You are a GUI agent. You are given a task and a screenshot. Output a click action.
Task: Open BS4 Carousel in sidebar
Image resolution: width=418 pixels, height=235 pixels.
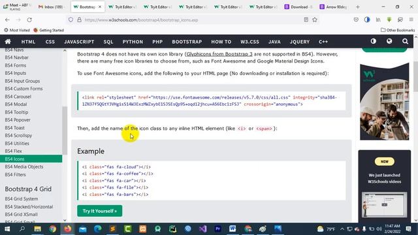point(18,97)
